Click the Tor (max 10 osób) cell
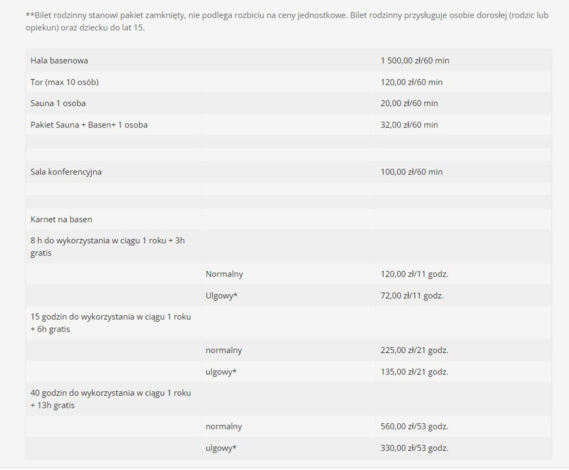 [65, 82]
